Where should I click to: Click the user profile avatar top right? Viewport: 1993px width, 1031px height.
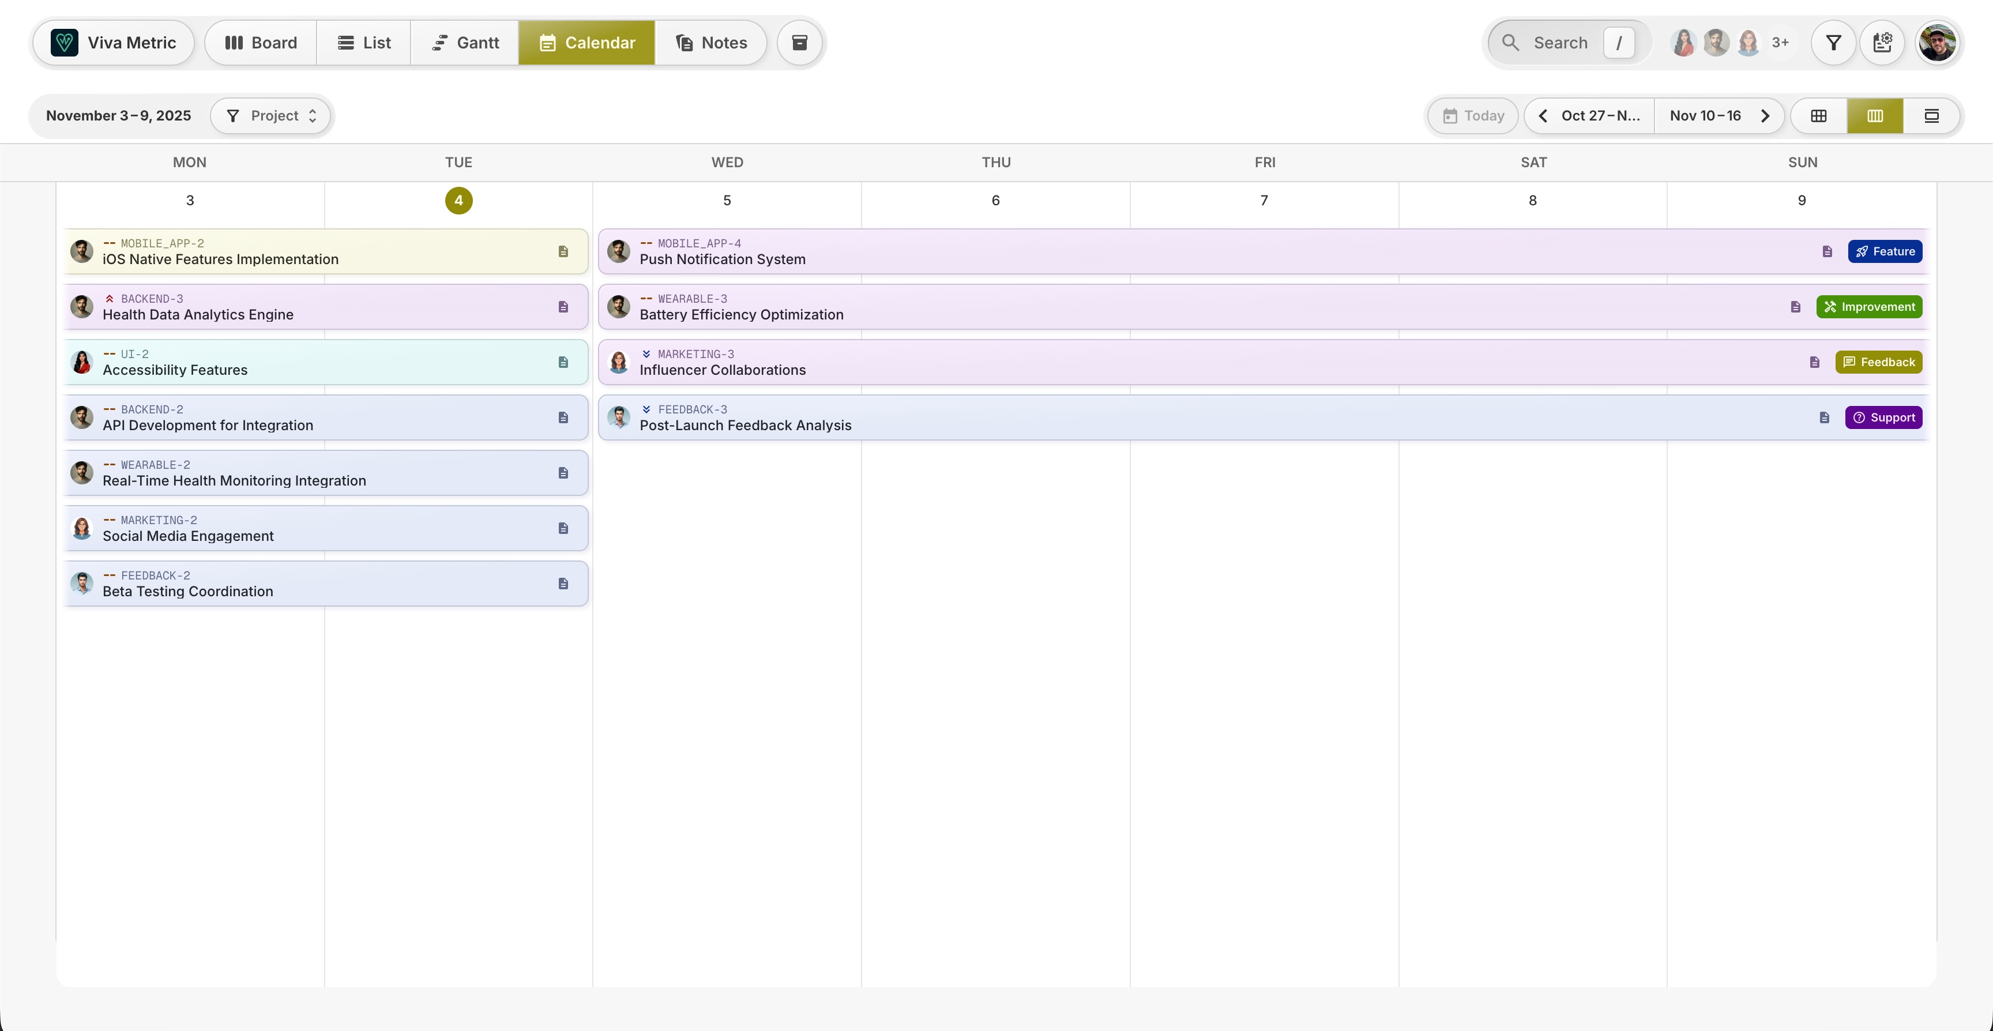click(1936, 43)
